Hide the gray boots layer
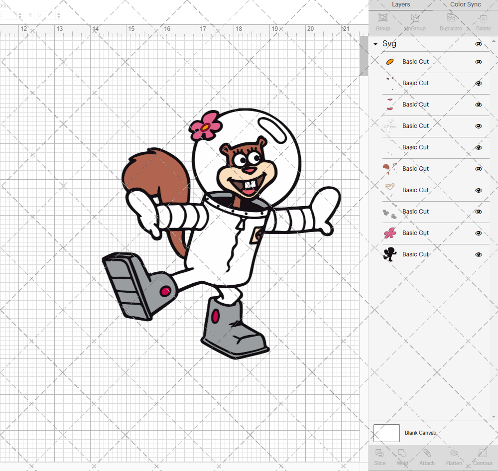This screenshot has width=498, height=471. click(x=478, y=212)
